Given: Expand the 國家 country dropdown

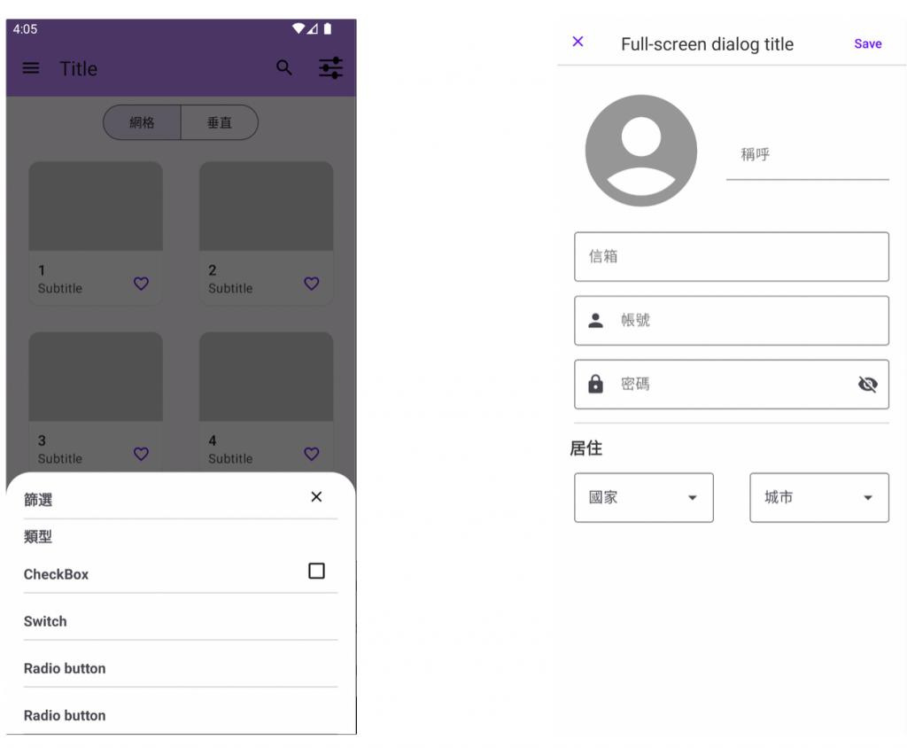Looking at the screenshot, I should click(644, 497).
